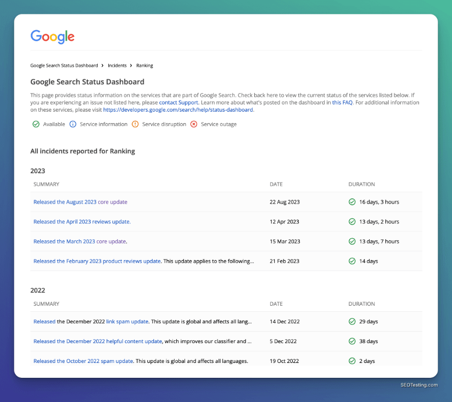
Task: Click the DURATION column header under 2023
Action: [362, 184]
